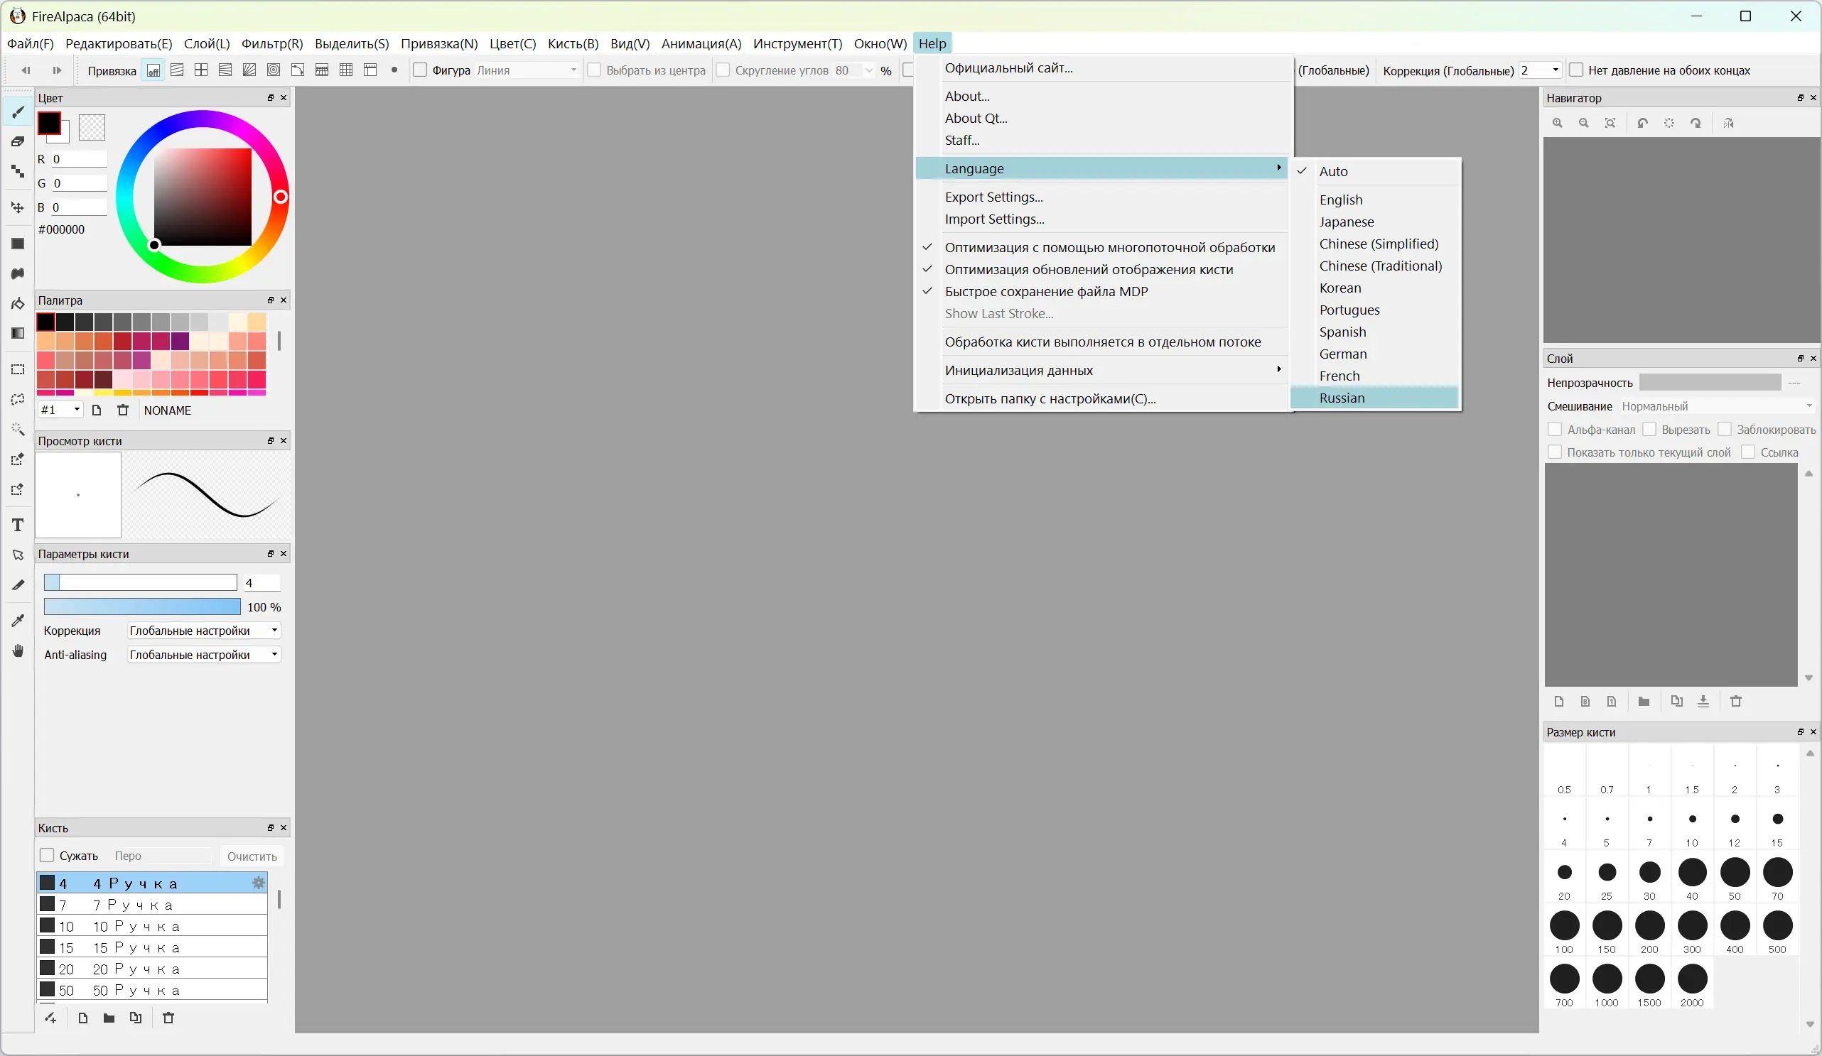Open the Anti-aliasing dropdown

pos(204,655)
